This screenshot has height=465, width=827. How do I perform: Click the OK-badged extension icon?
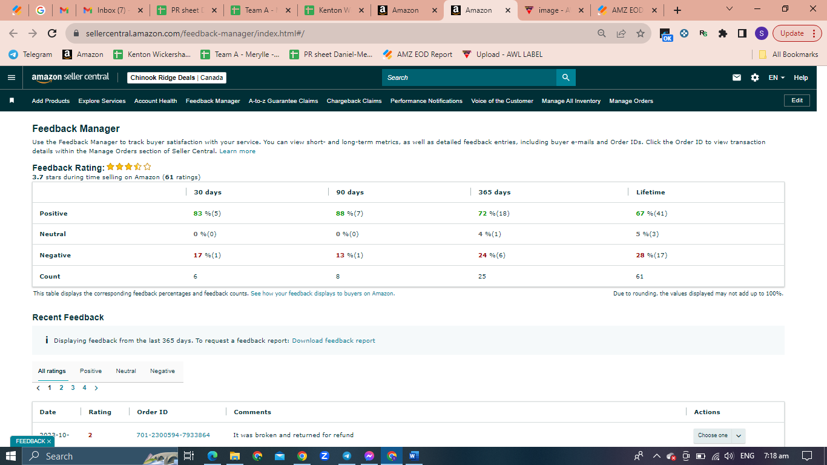pyautogui.click(x=666, y=35)
